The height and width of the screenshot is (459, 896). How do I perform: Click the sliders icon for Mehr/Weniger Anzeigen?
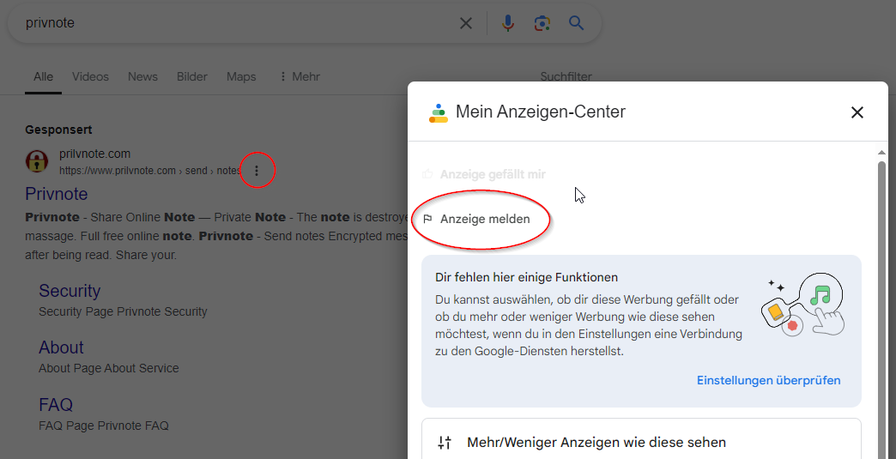pyautogui.click(x=445, y=443)
